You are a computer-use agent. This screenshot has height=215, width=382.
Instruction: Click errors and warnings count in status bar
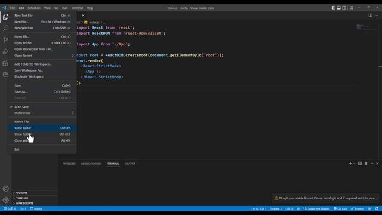(x=10, y=208)
